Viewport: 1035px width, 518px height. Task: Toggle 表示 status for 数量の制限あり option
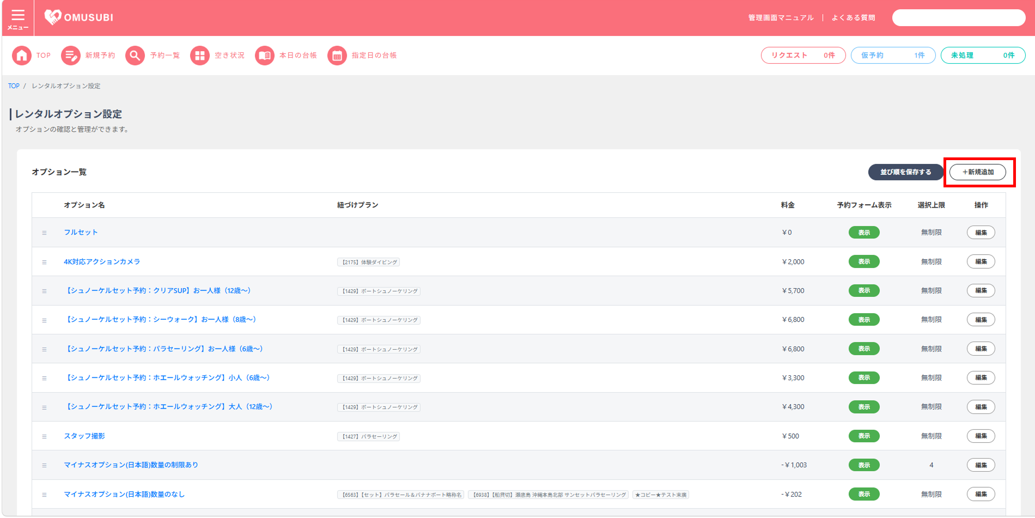click(x=864, y=465)
